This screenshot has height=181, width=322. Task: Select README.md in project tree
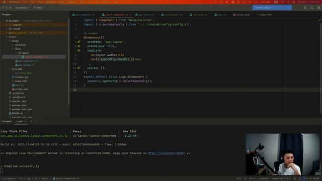pos(16,113)
